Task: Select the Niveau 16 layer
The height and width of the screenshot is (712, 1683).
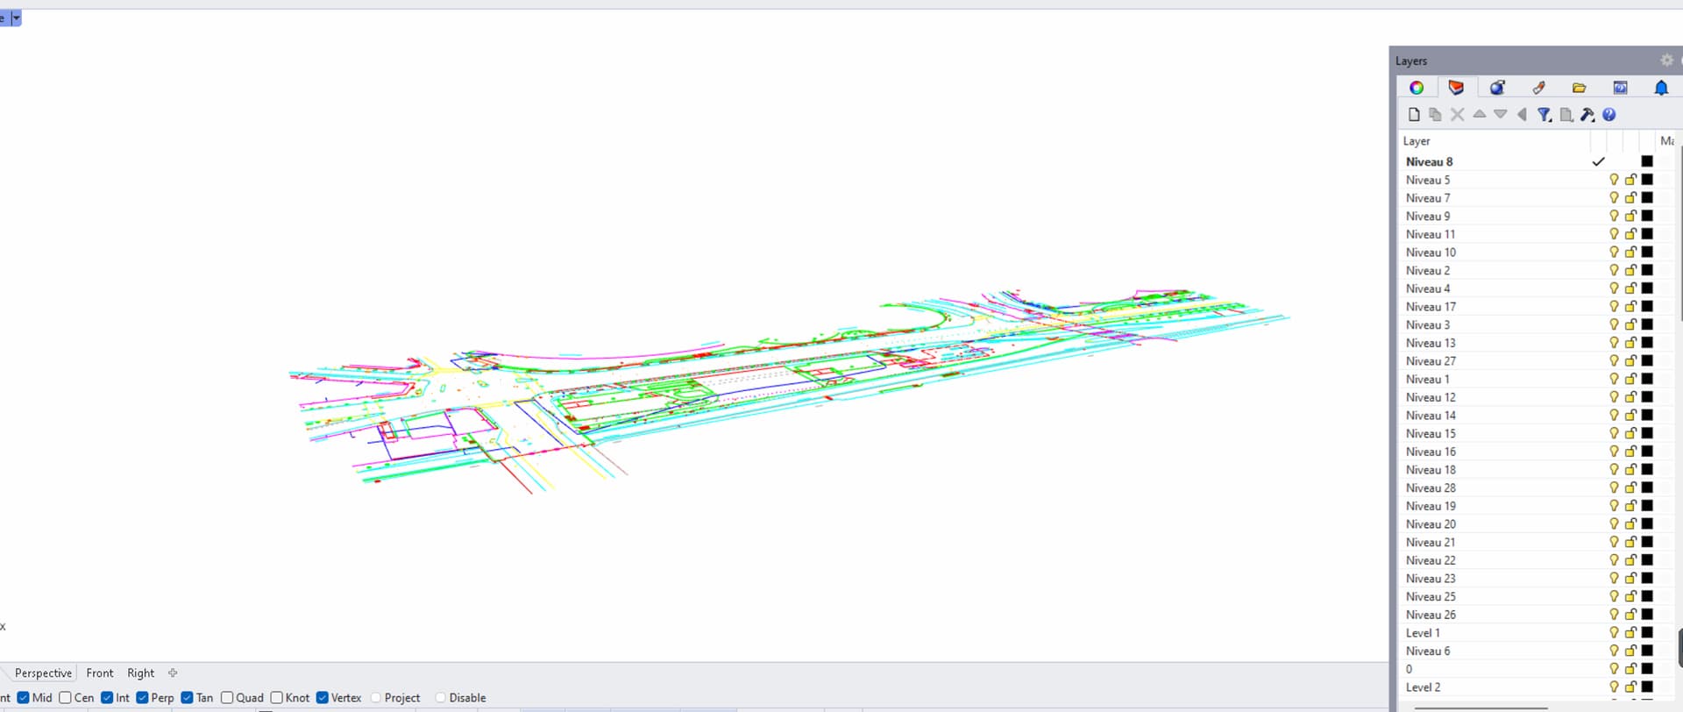Action: pos(1431,452)
